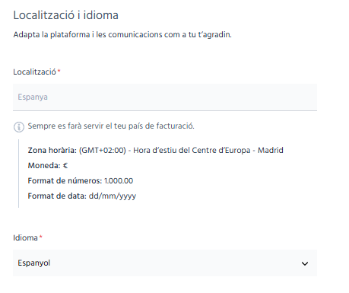Viewport: 349px width, 293px height.
Task: Click the red asterisk next to Localització
Action: coord(59,71)
